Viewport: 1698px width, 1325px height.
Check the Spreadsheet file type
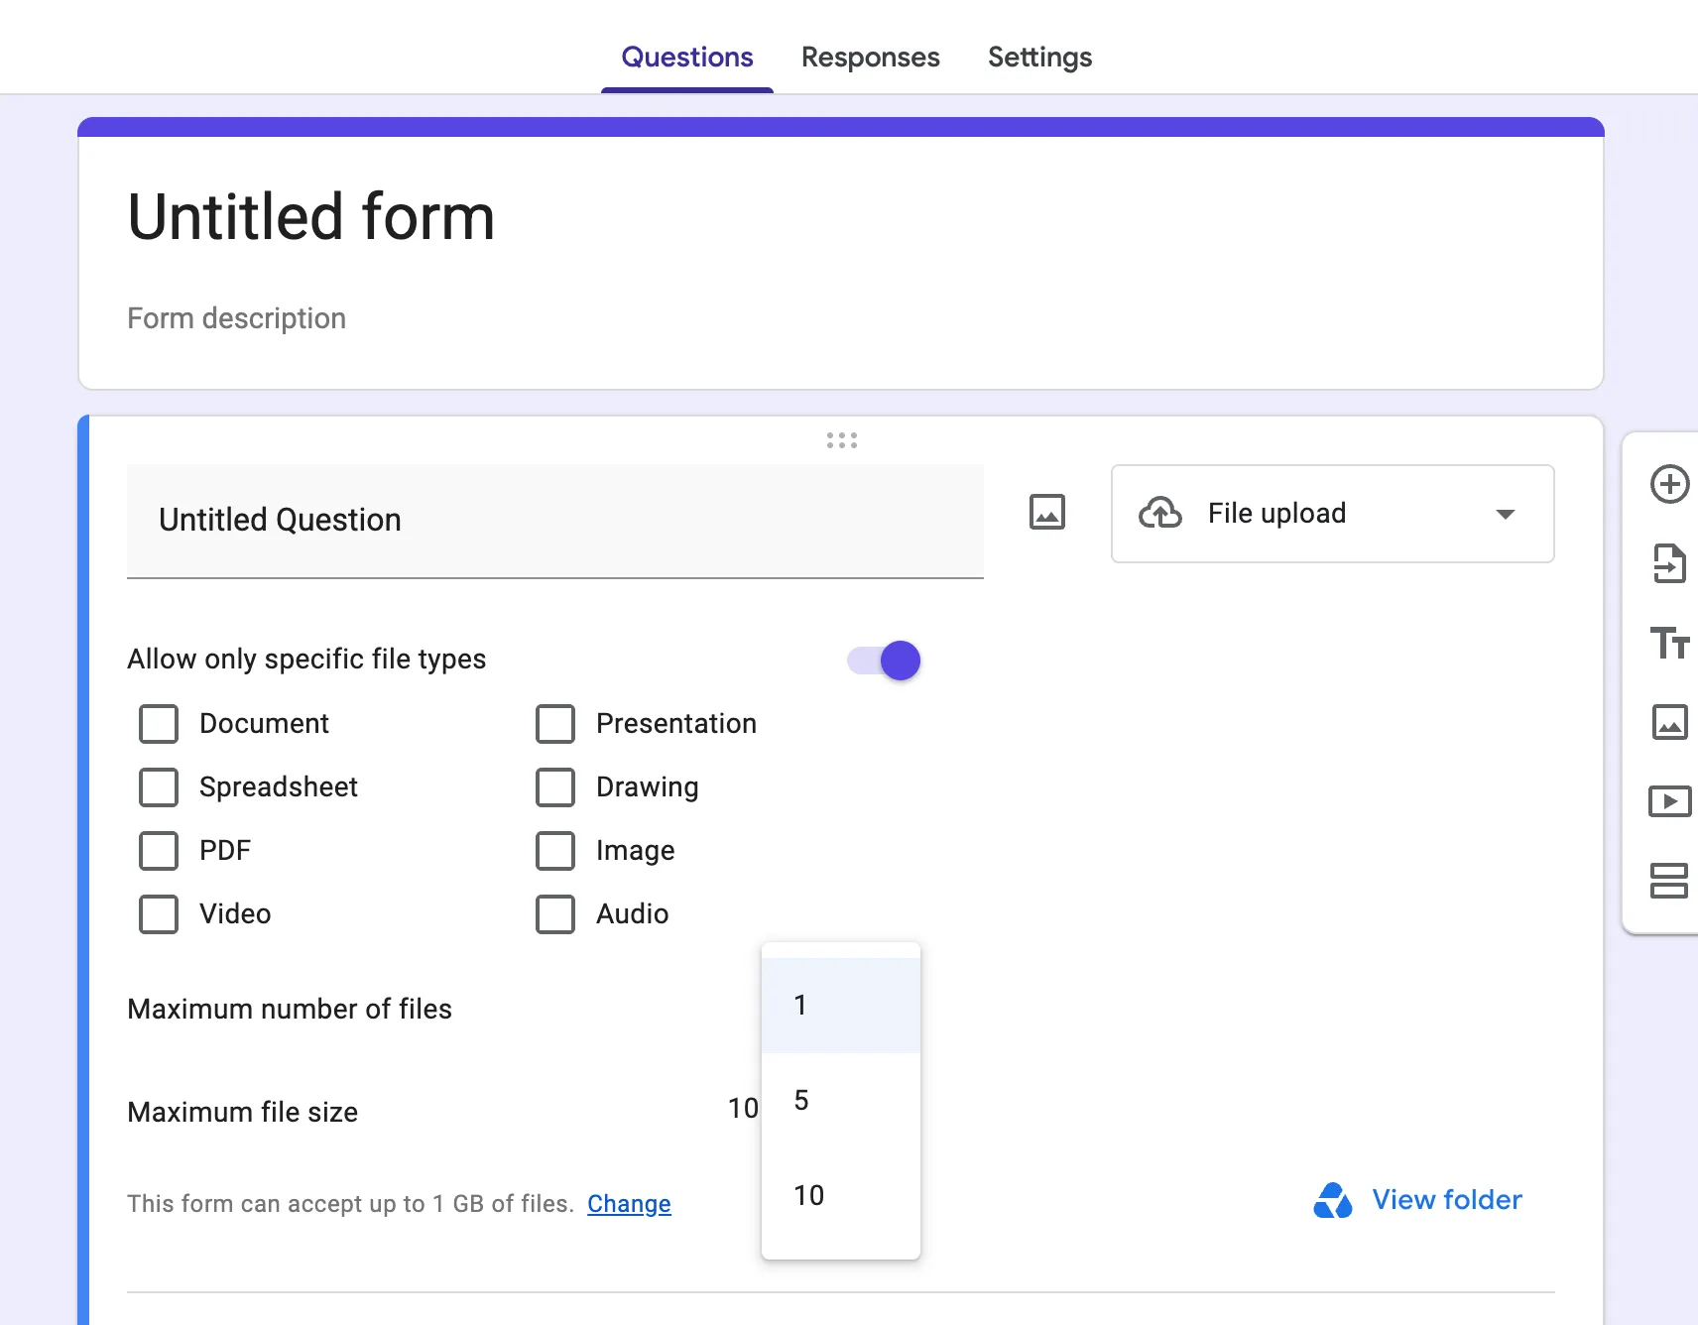point(159,787)
